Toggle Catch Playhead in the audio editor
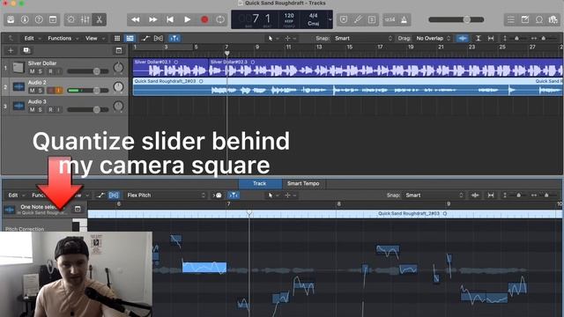Image resolution: width=564 pixels, height=317 pixels. pos(234,195)
